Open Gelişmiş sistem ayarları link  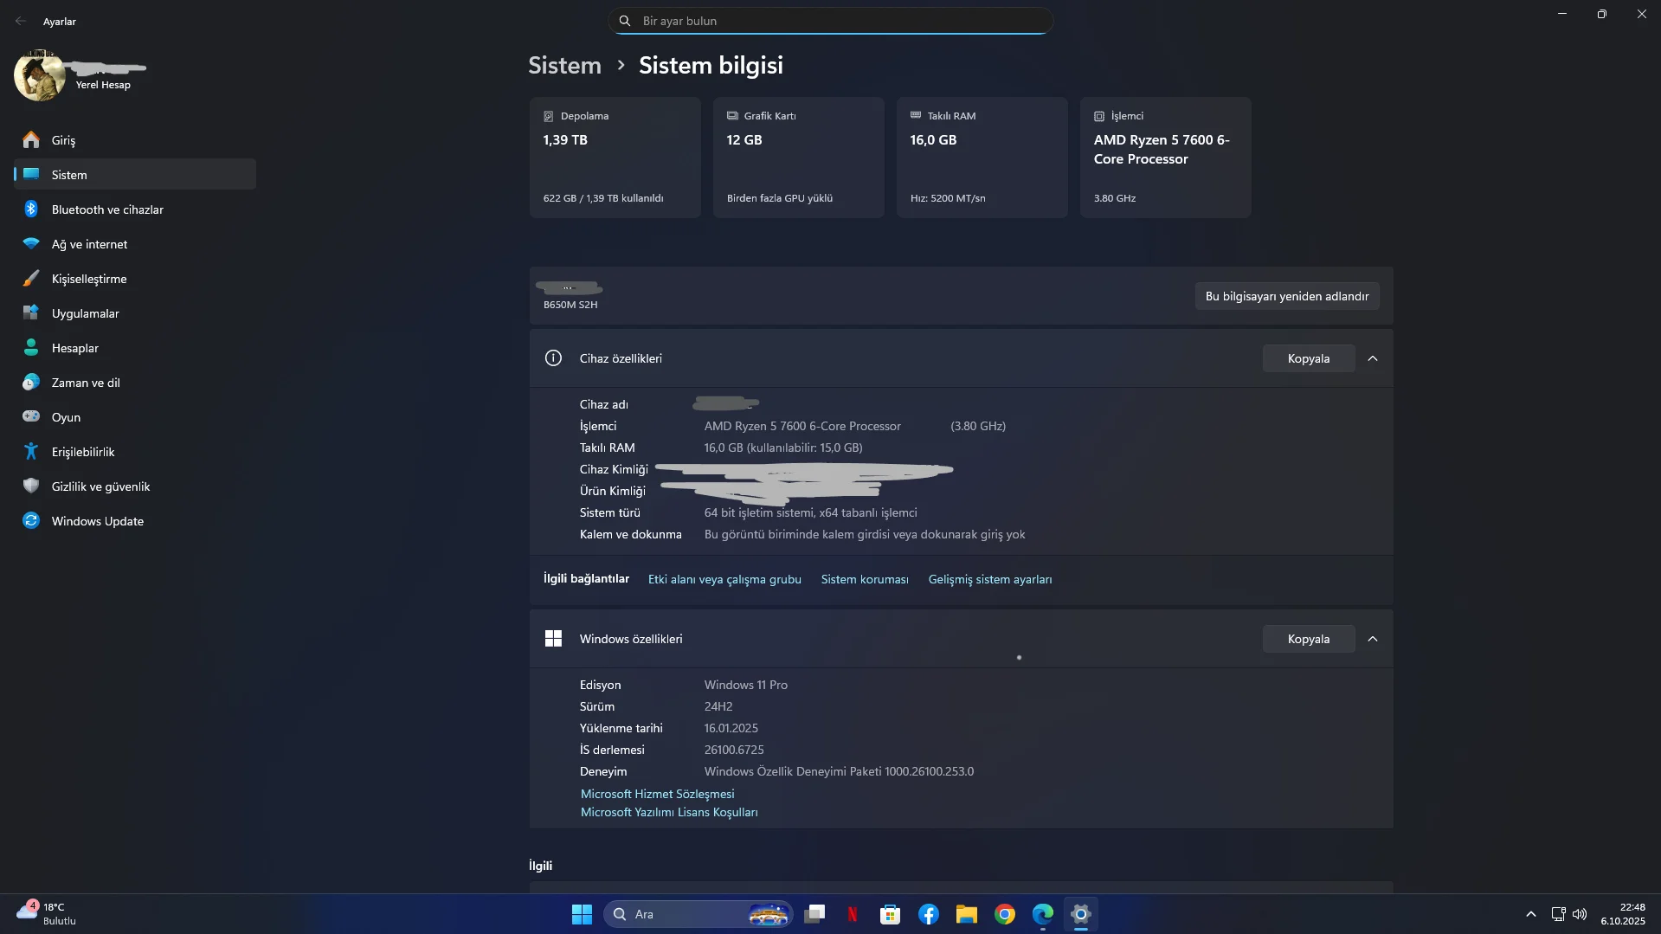(x=989, y=579)
